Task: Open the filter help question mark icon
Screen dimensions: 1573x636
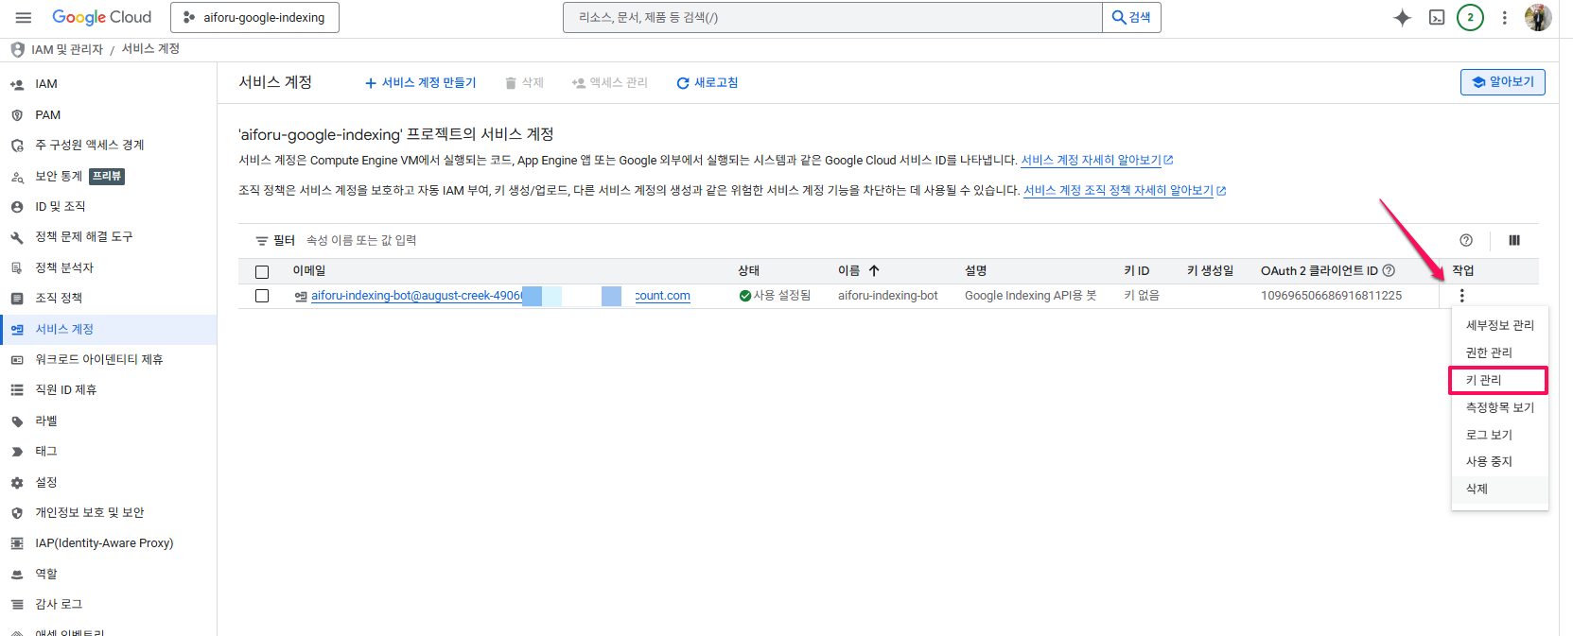Action: tap(1465, 241)
